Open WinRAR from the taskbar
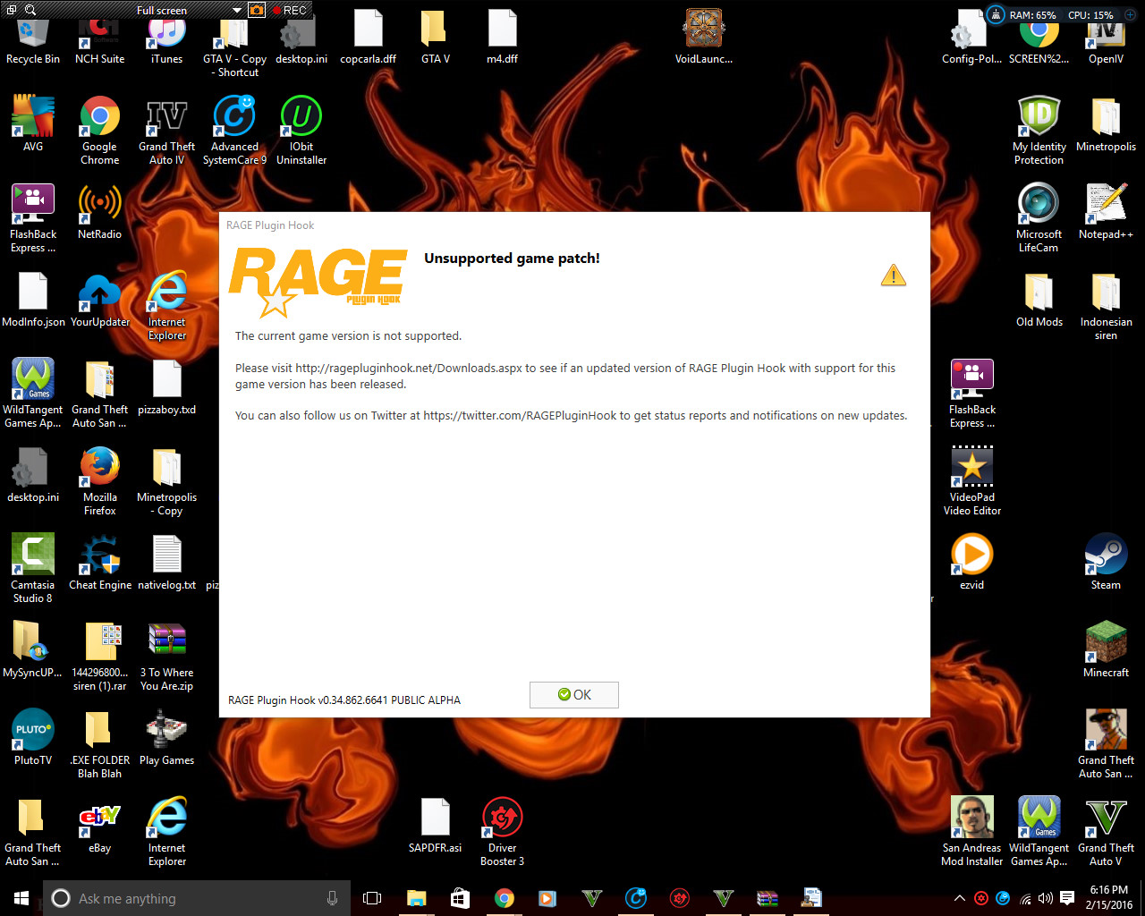Screen dimensions: 1145x916 tap(768, 898)
